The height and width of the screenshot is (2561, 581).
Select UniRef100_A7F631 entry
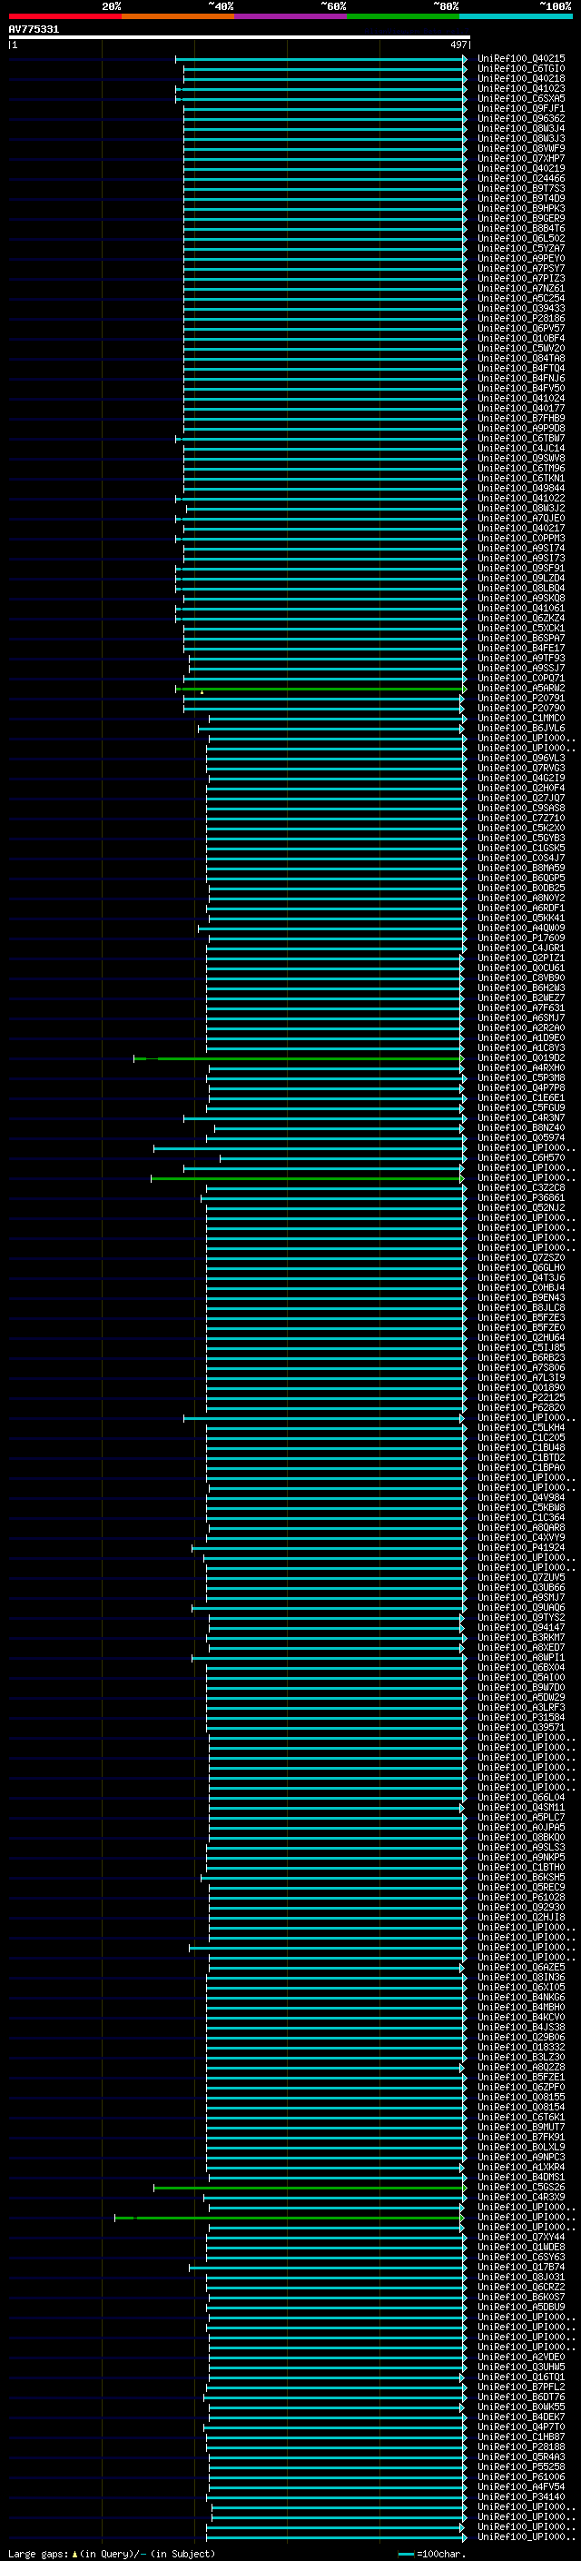click(521, 1008)
